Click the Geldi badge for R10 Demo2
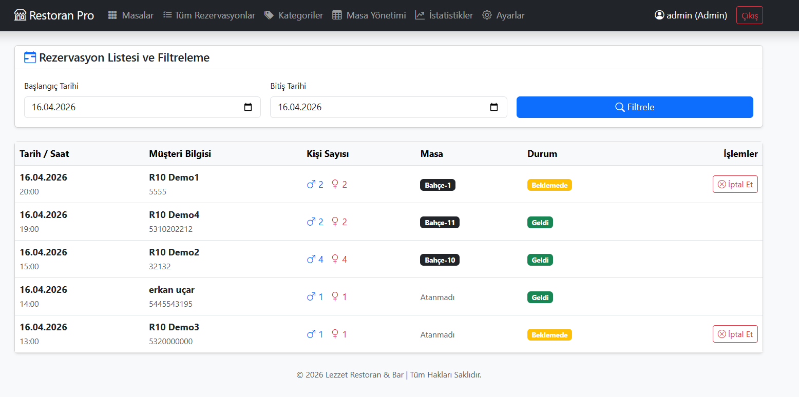Screen dimensions: 799x397 click(540, 260)
